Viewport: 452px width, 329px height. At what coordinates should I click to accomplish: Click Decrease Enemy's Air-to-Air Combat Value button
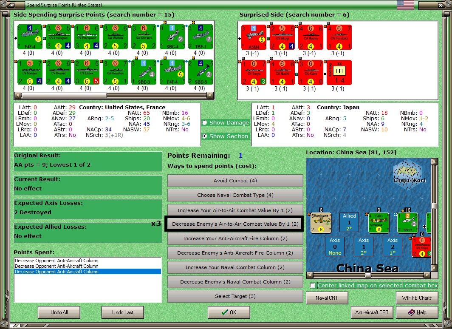(x=235, y=224)
